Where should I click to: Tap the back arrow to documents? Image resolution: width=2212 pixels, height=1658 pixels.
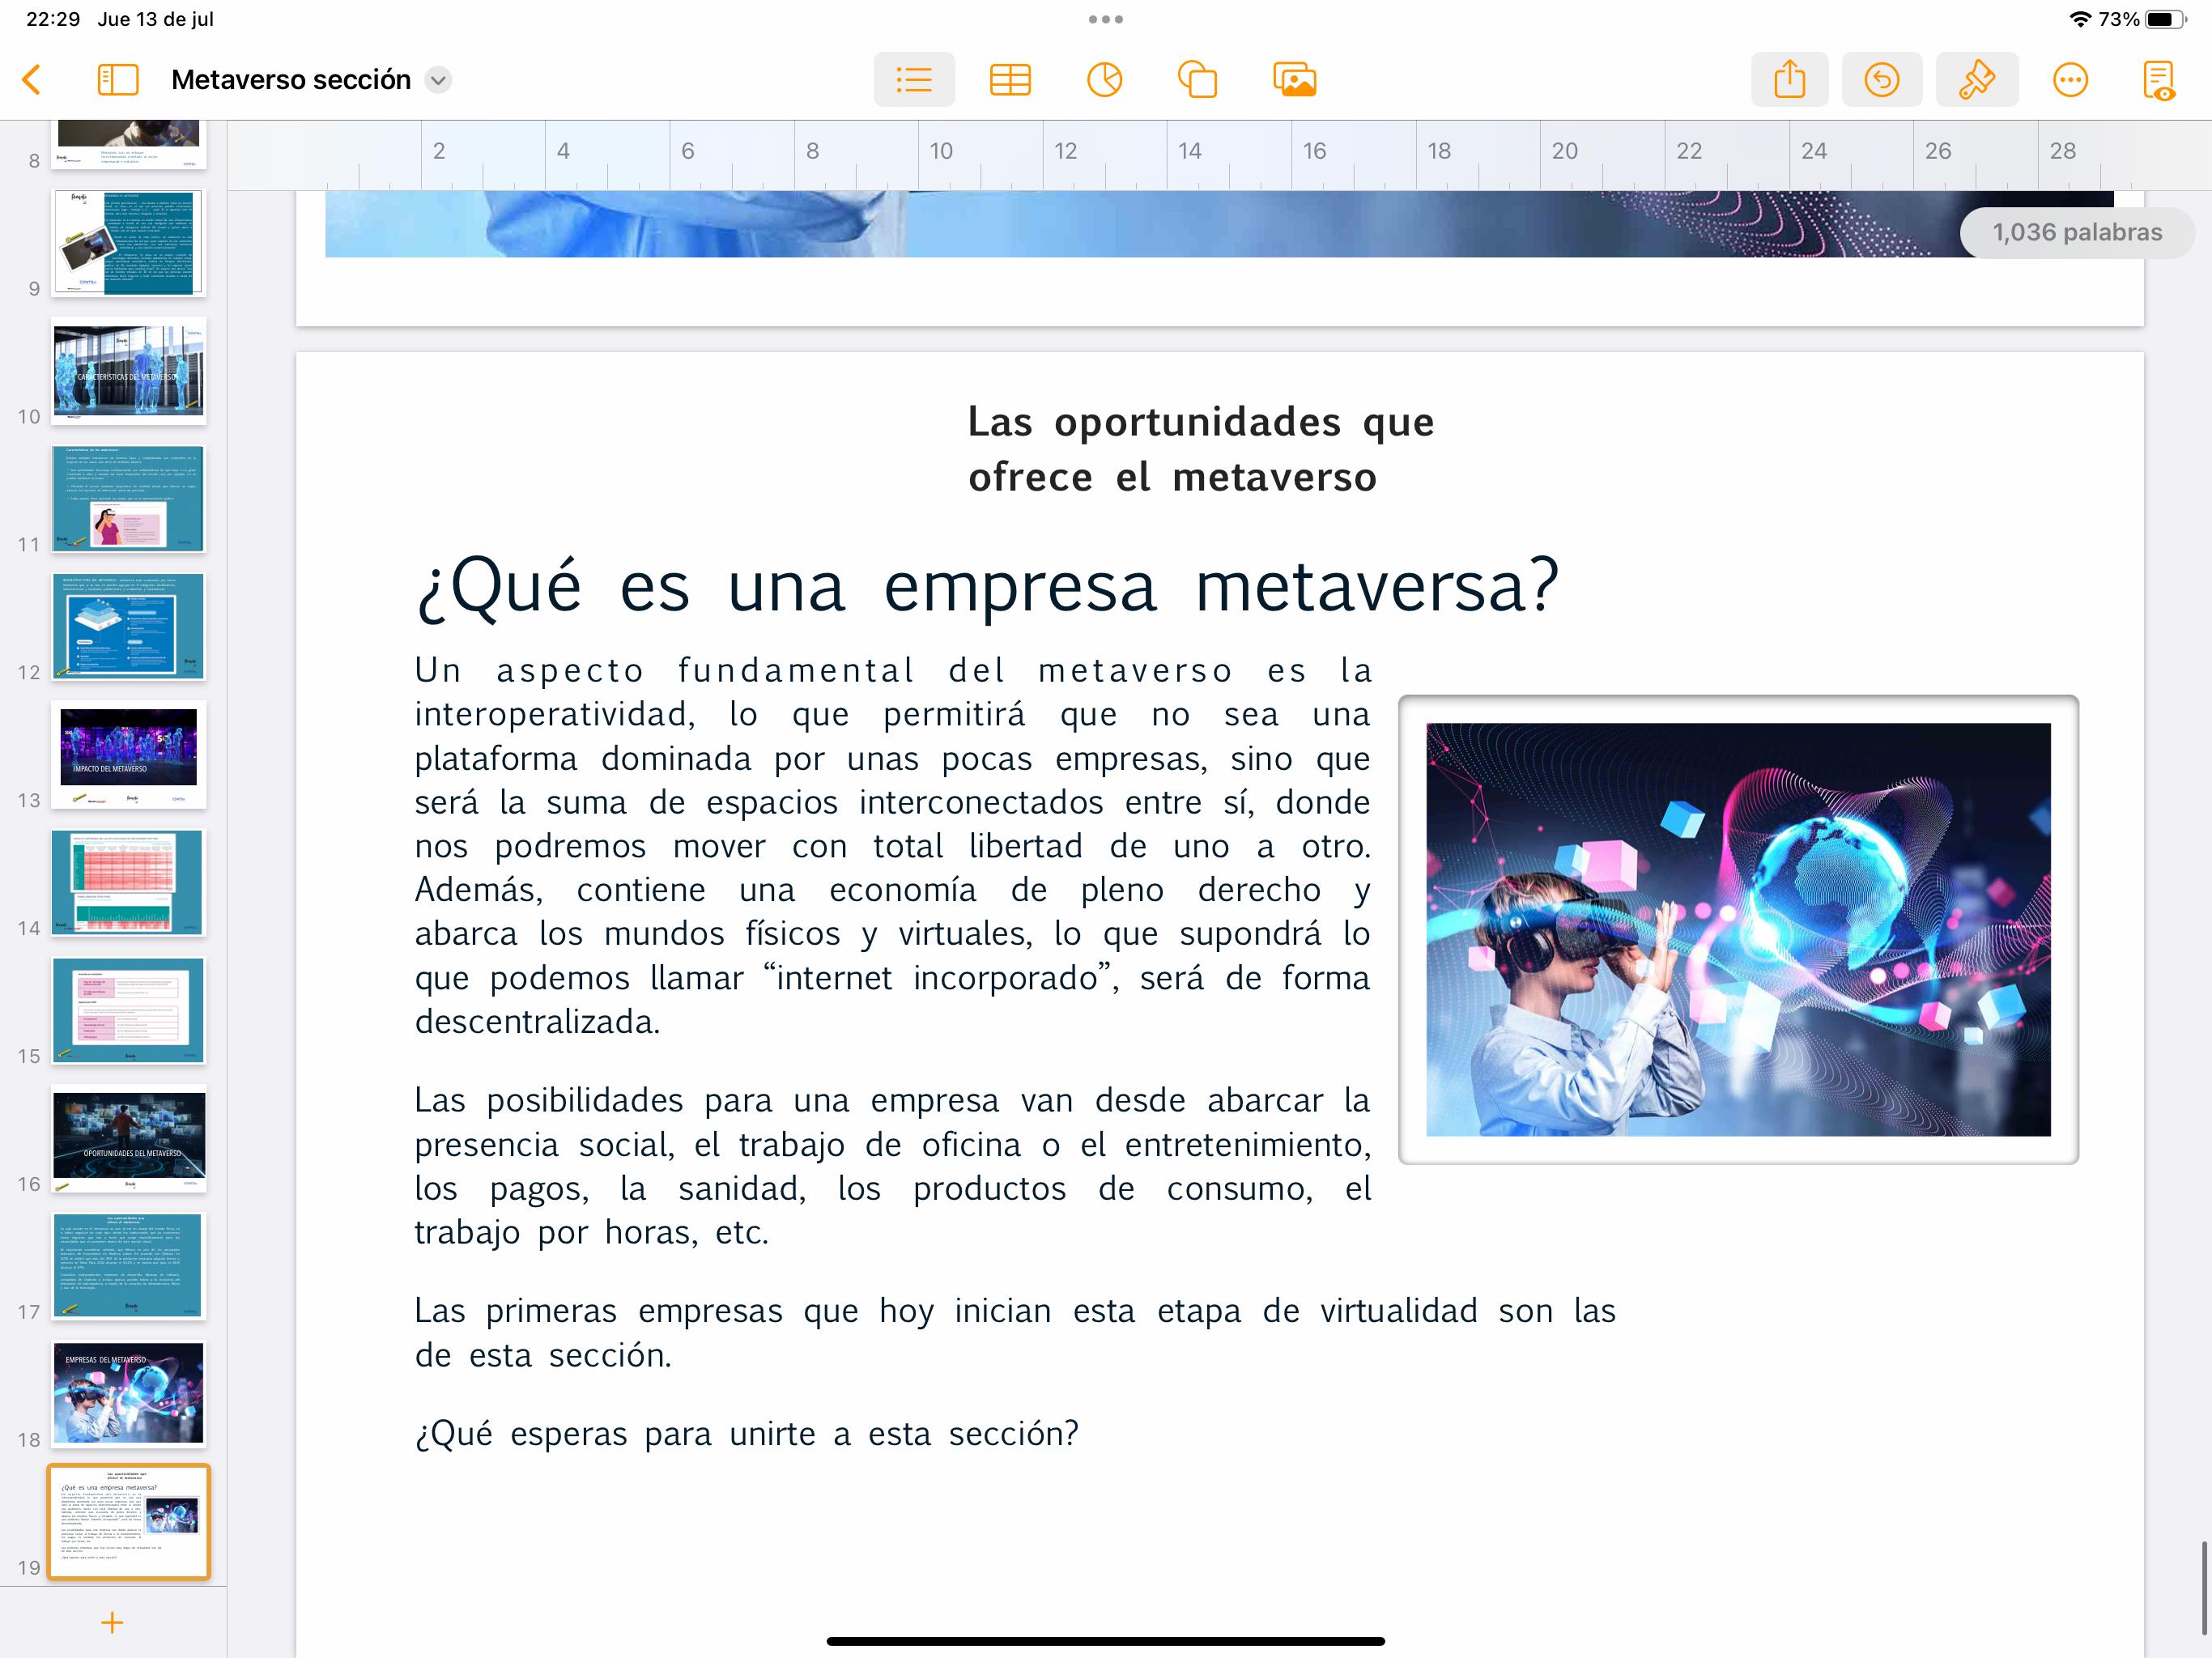click(32, 80)
